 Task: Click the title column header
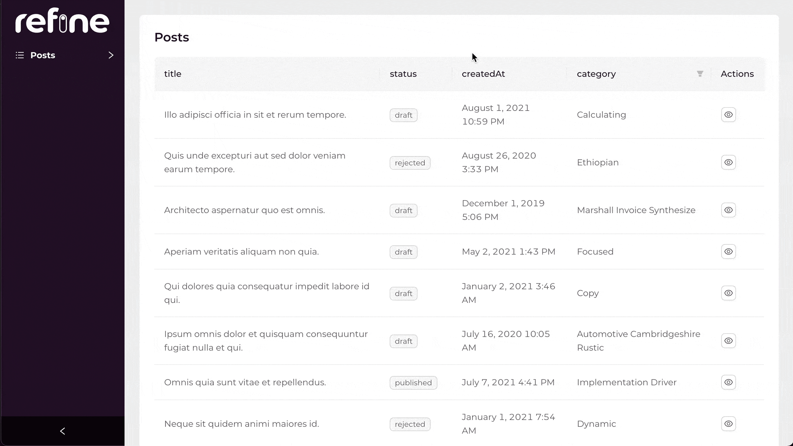click(x=173, y=74)
